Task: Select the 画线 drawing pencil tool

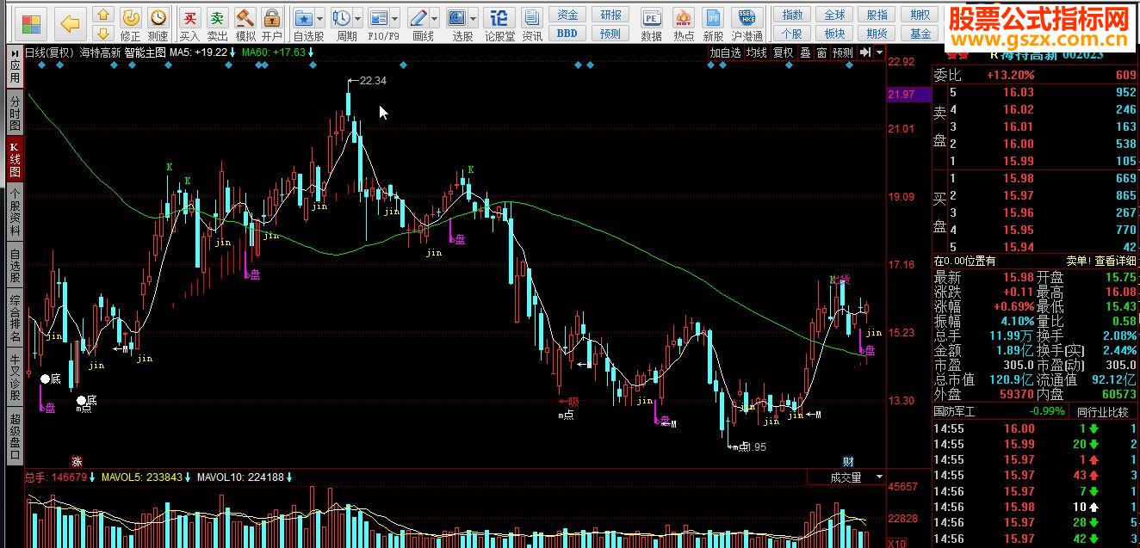Action: click(418, 17)
